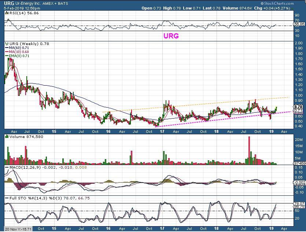Screen dimensions: 306x232
Task: Click the magenta URG annotation text
Action: (x=171, y=37)
